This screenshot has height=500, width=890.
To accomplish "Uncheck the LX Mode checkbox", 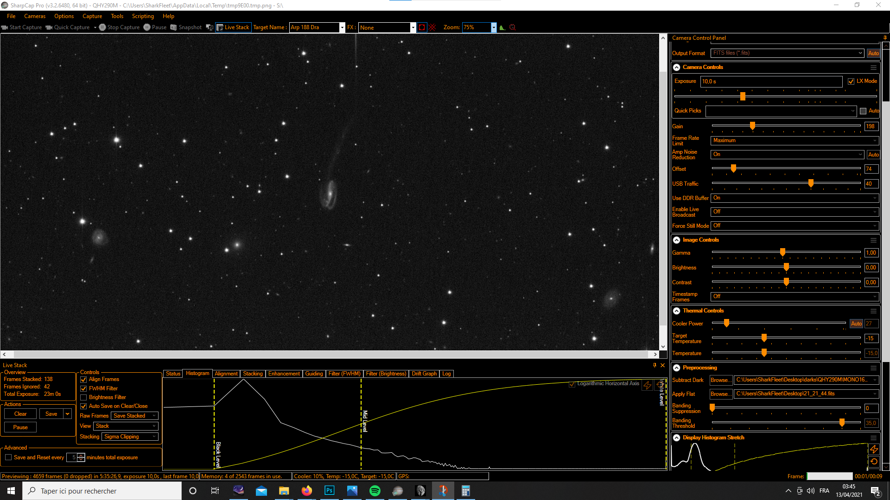I will [851, 81].
